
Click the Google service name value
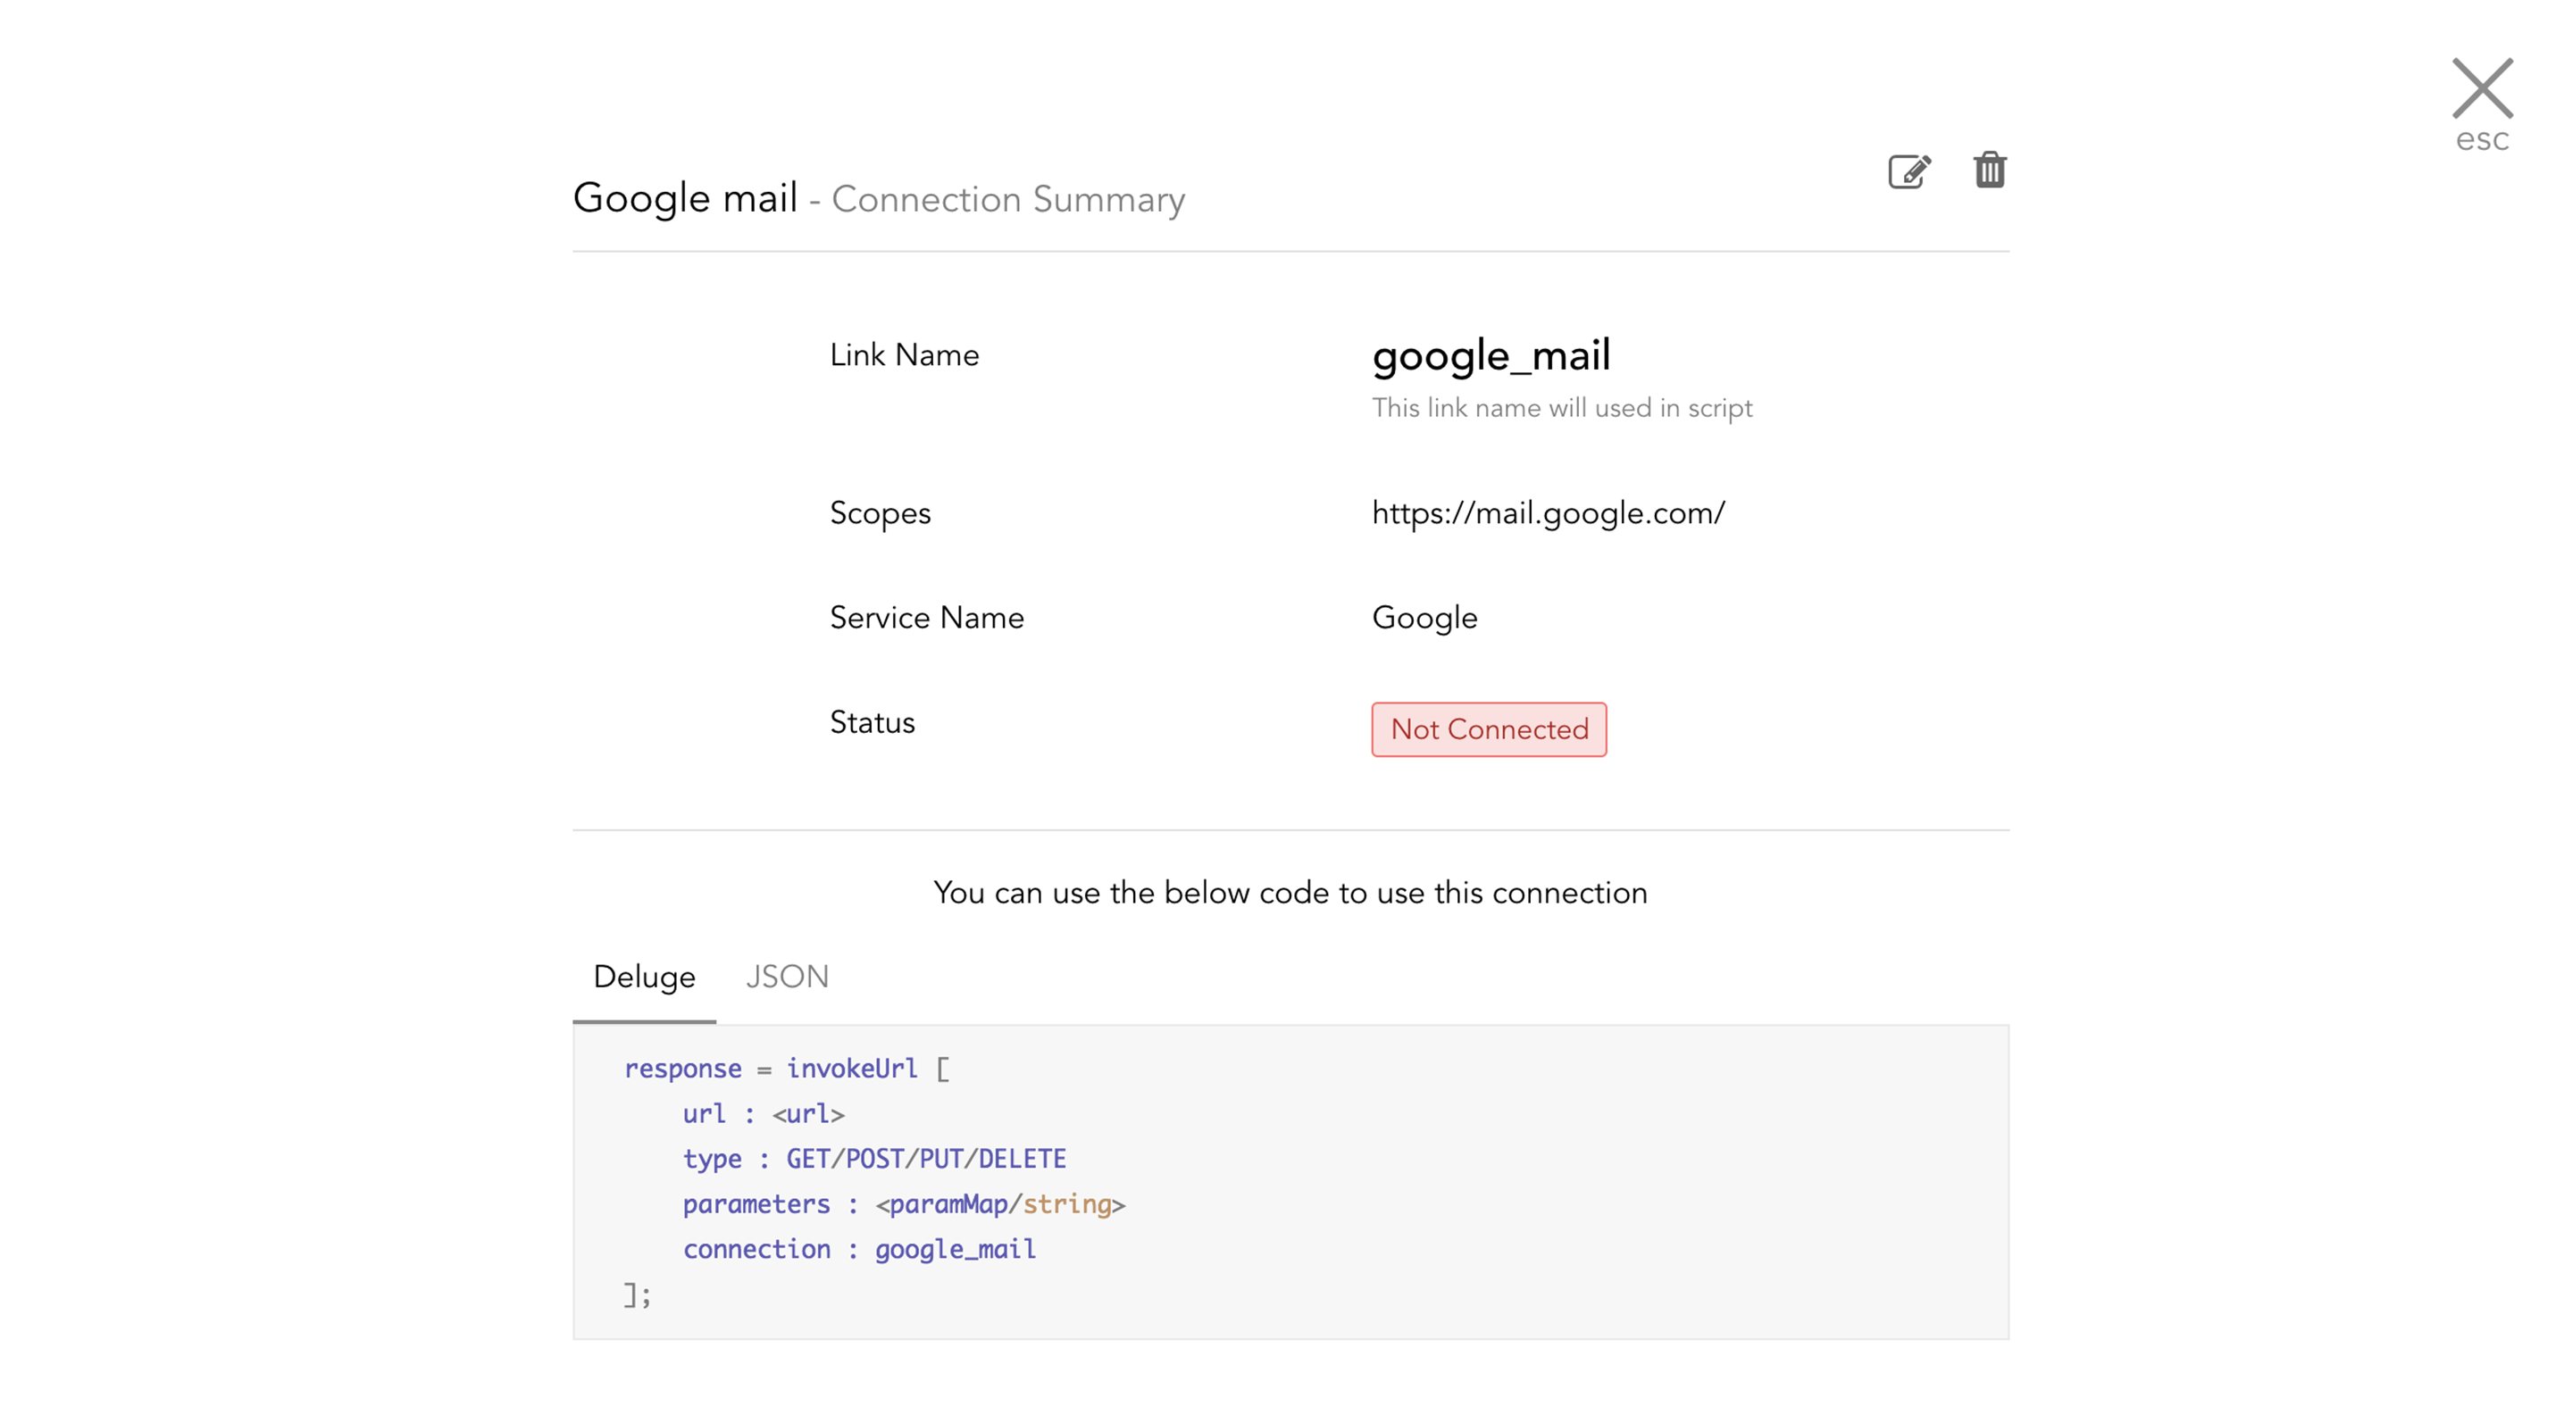(x=1424, y=618)
